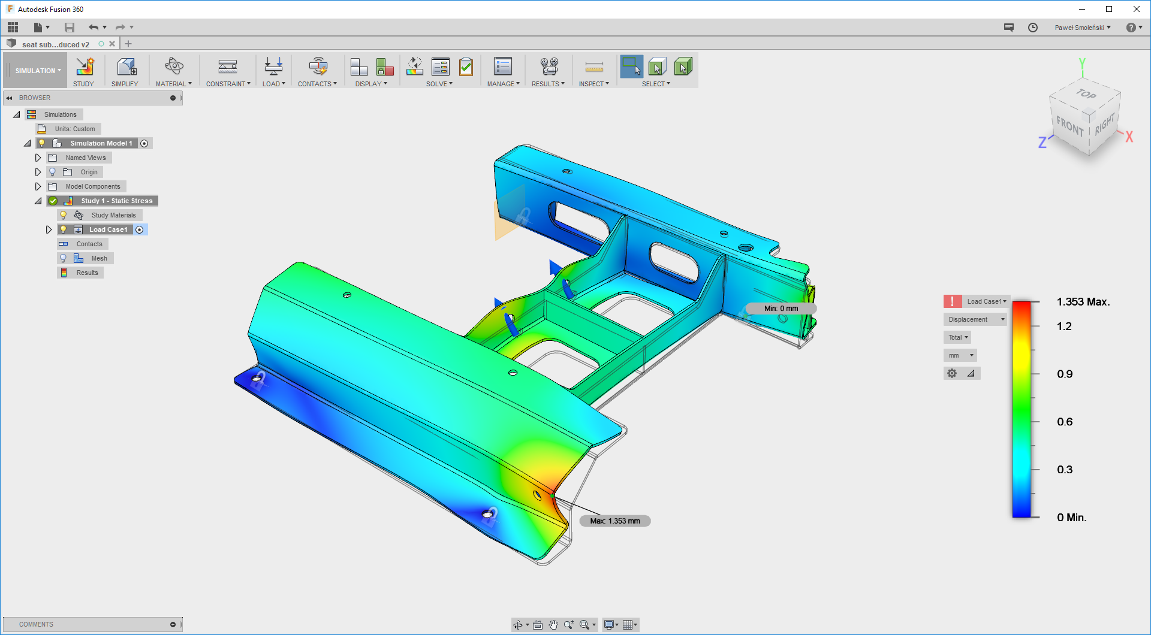This screenshot has width=1151, height=635.
Task: Toggle Simulation Model 1 lightbulb visibility
Action: coord(41,143)
